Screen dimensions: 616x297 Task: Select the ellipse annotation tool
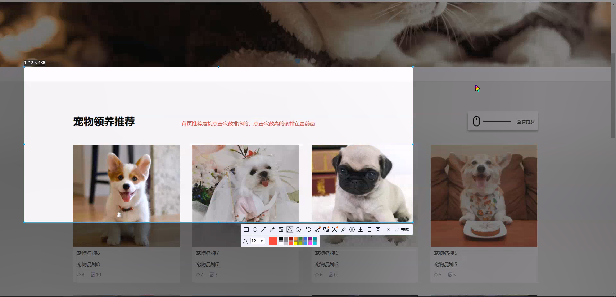click(255, 229)
